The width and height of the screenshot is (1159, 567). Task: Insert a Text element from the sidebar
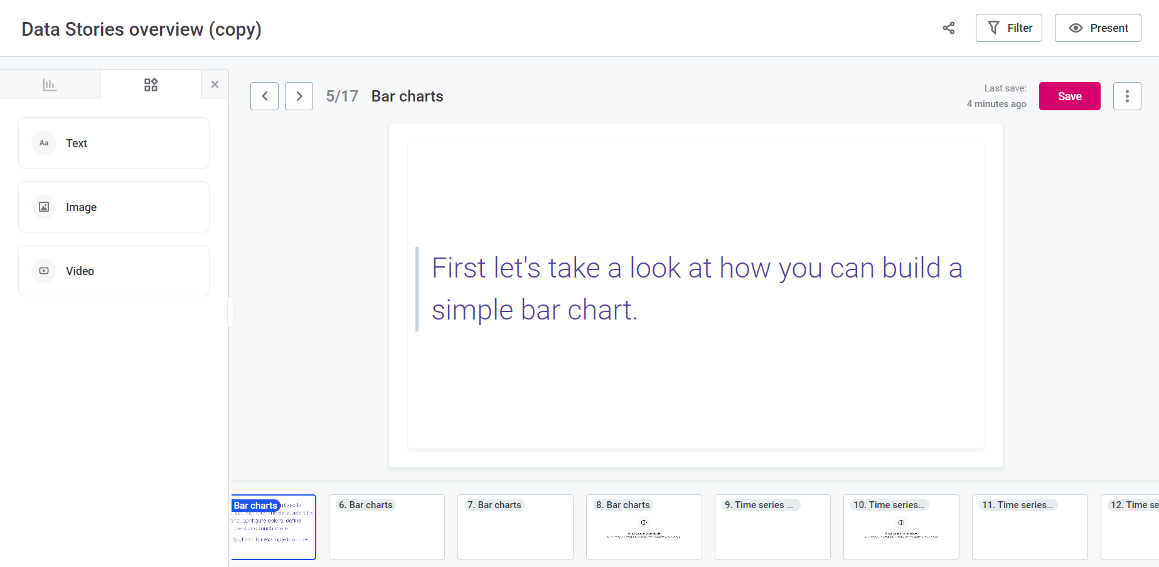114,143
